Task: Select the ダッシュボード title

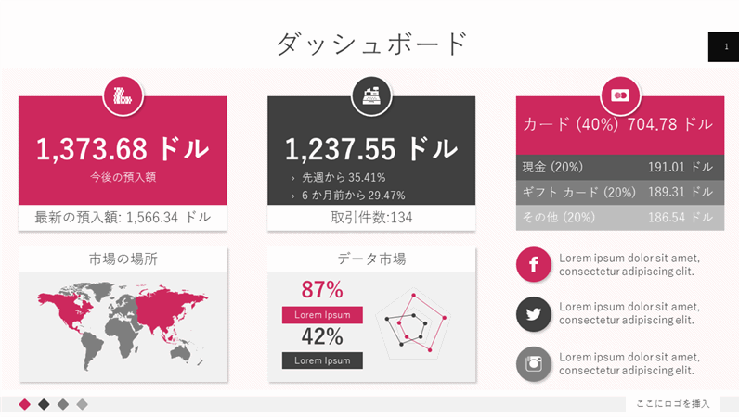Action: tap(371, 44)
